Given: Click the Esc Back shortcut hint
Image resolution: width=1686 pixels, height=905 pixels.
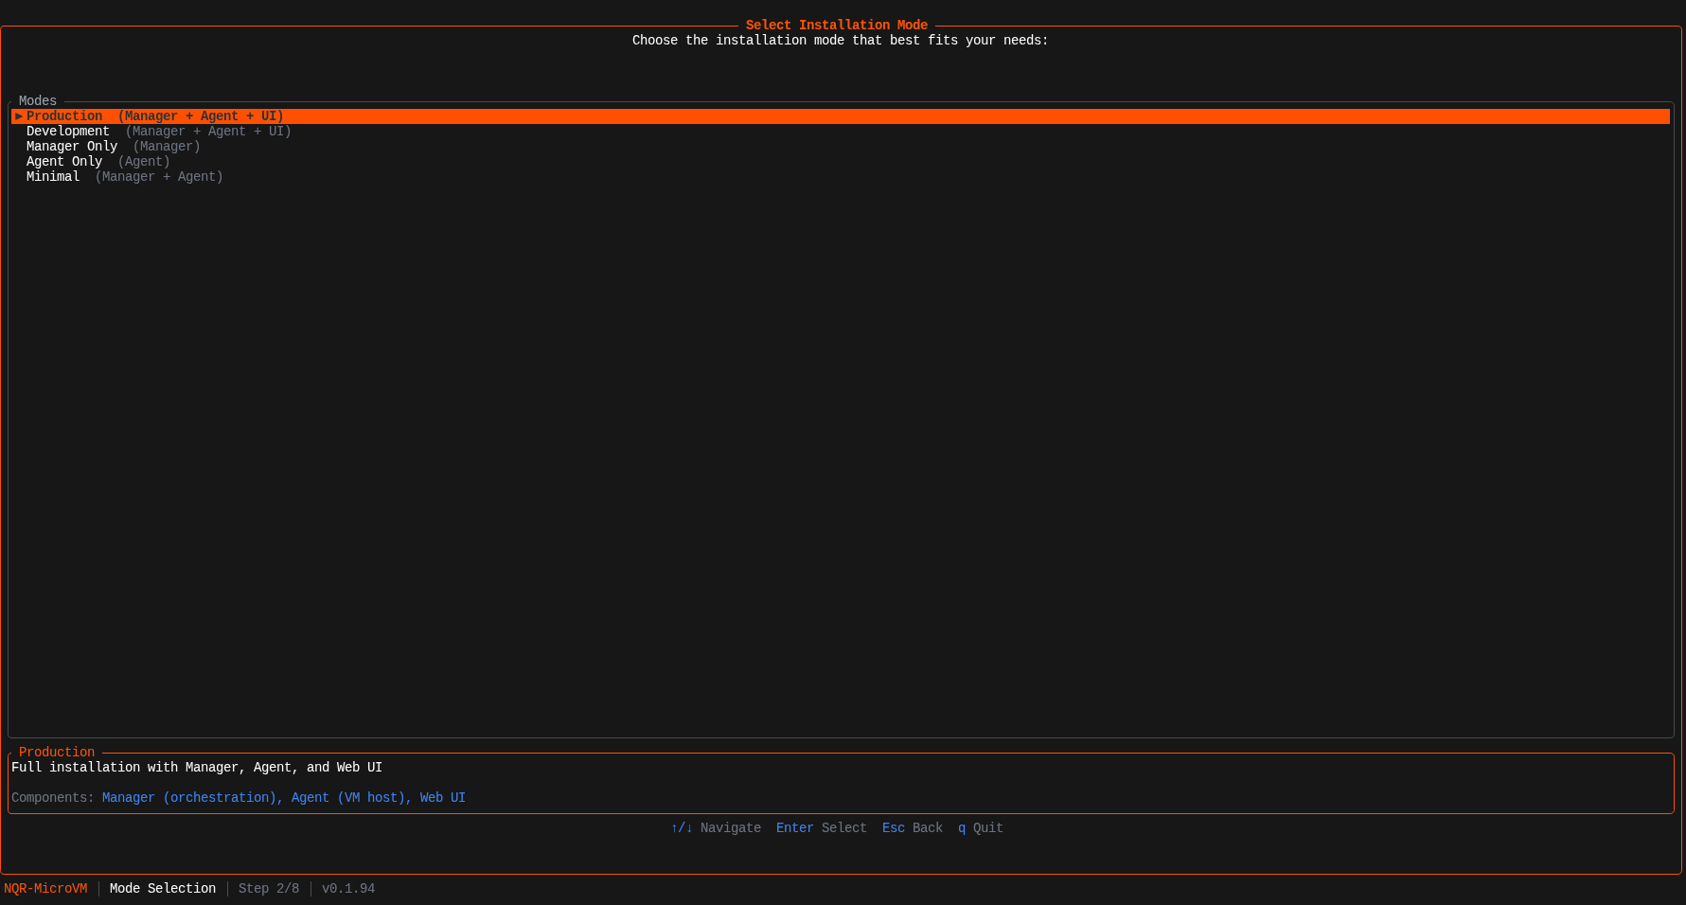Looking at the screenshot, I should click(911, 827).
